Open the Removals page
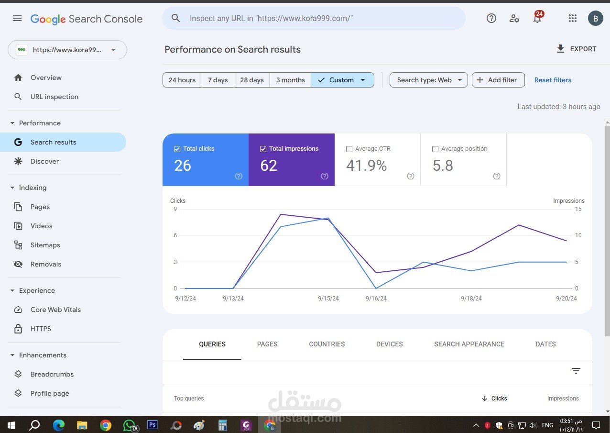The width and height of the screenshot is (610, 433). point(63,264)
